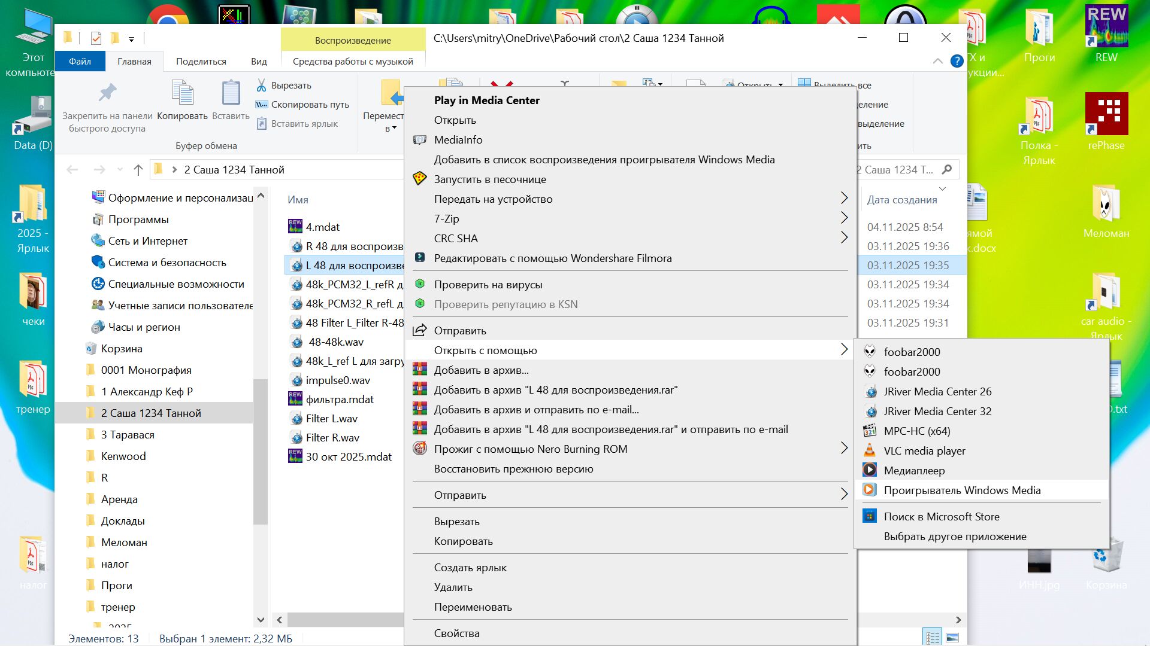Click Choose another app (Выбрать другое приложение)
Image resolution: width=1150 pixels, height=646 pixels.
point(955,536)
